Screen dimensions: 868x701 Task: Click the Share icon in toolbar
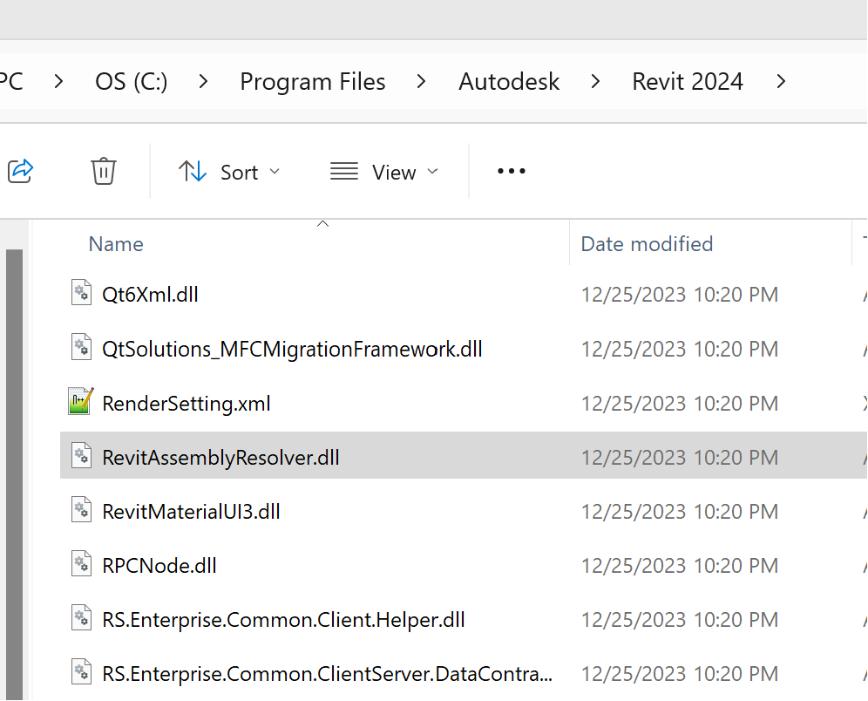pos(21,171)
